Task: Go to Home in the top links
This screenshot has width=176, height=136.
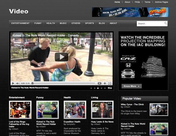Action: [117, 2]
